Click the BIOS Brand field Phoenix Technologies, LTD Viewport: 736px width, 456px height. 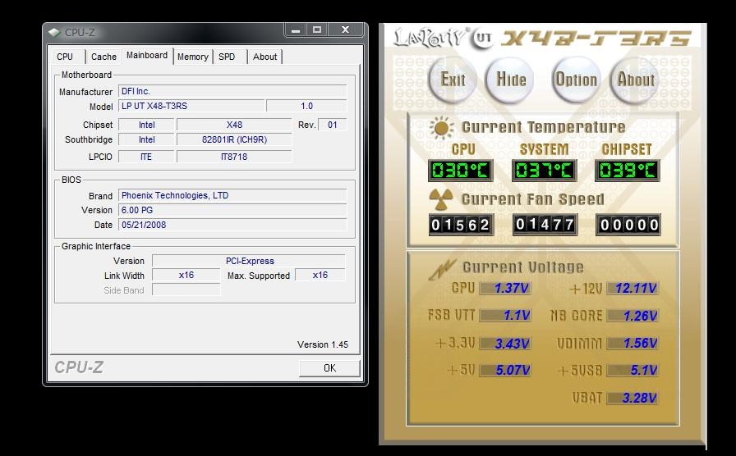232,195
